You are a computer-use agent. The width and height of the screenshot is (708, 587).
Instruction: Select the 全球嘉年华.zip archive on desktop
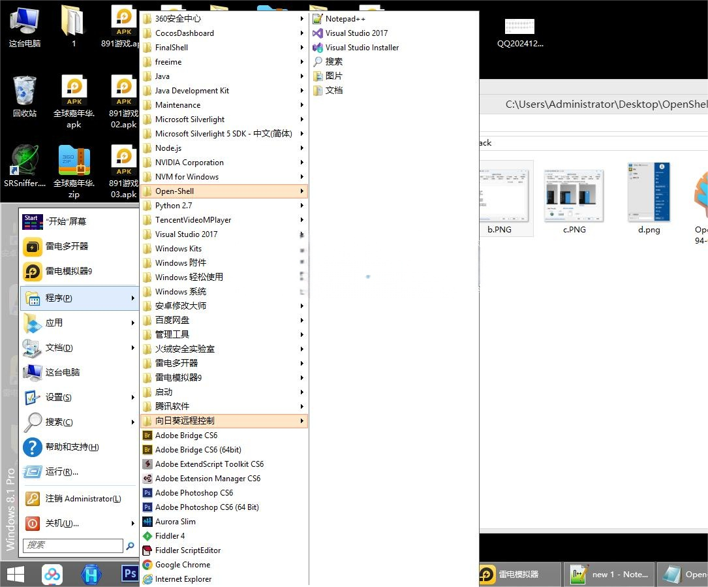(x=74, y=172)
